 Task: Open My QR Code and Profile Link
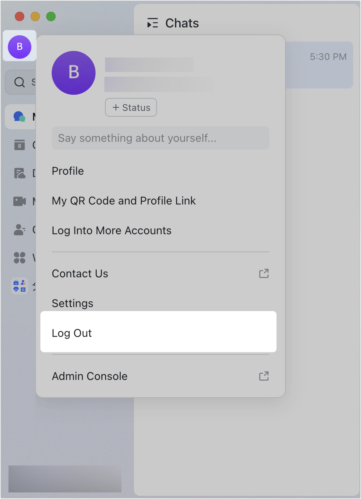pyautogui.click(x=124, y=201)
